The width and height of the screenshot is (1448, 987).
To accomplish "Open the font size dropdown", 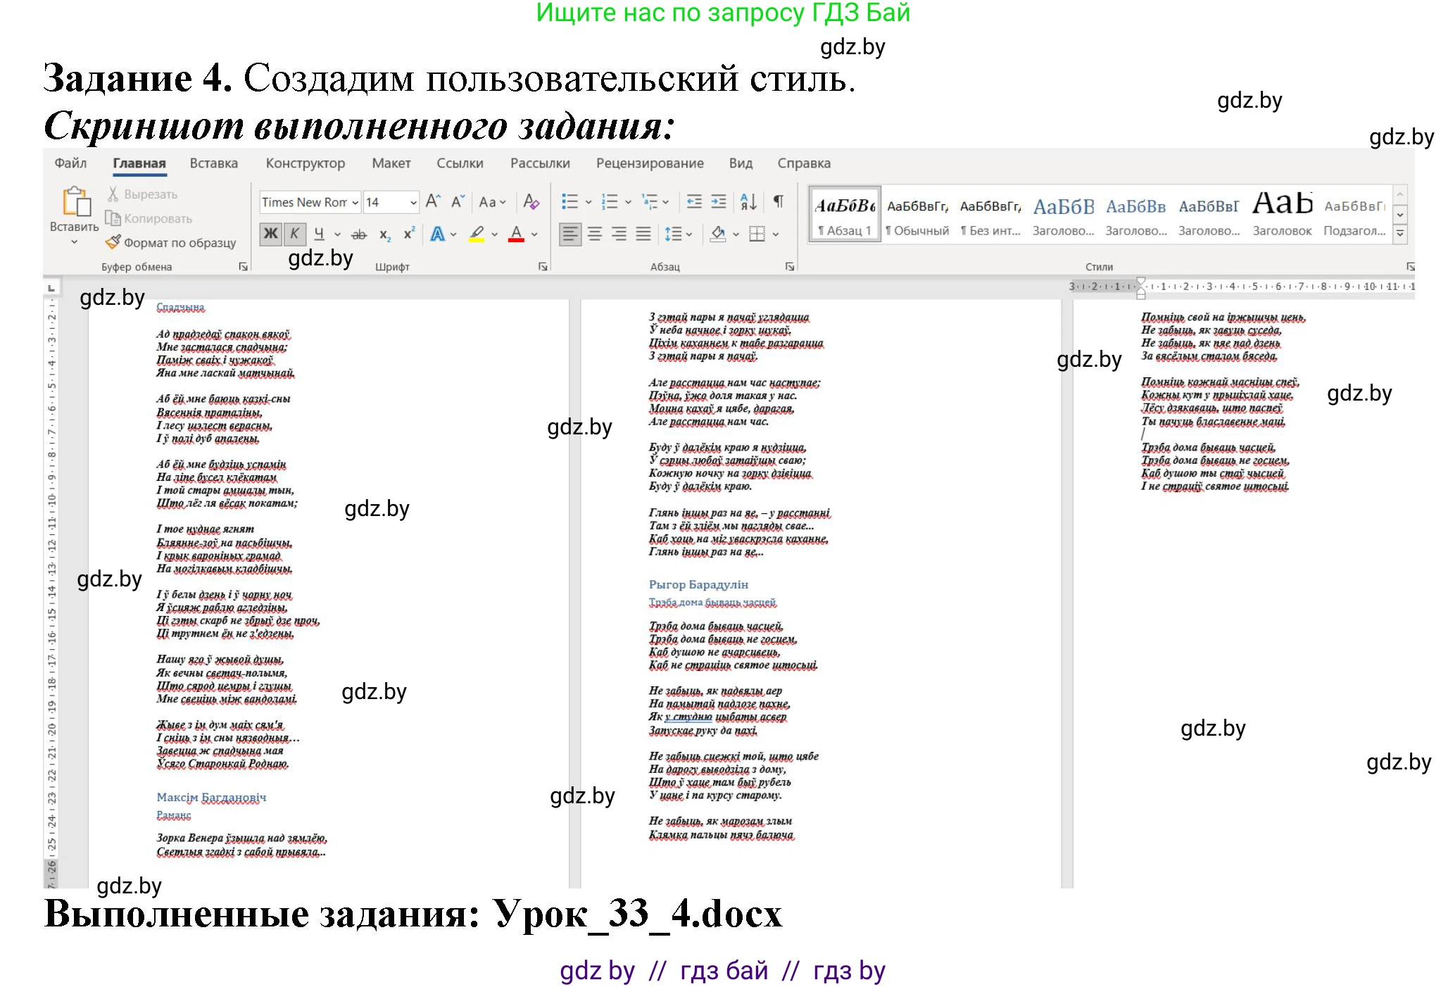I will click(x=412, y=202).
